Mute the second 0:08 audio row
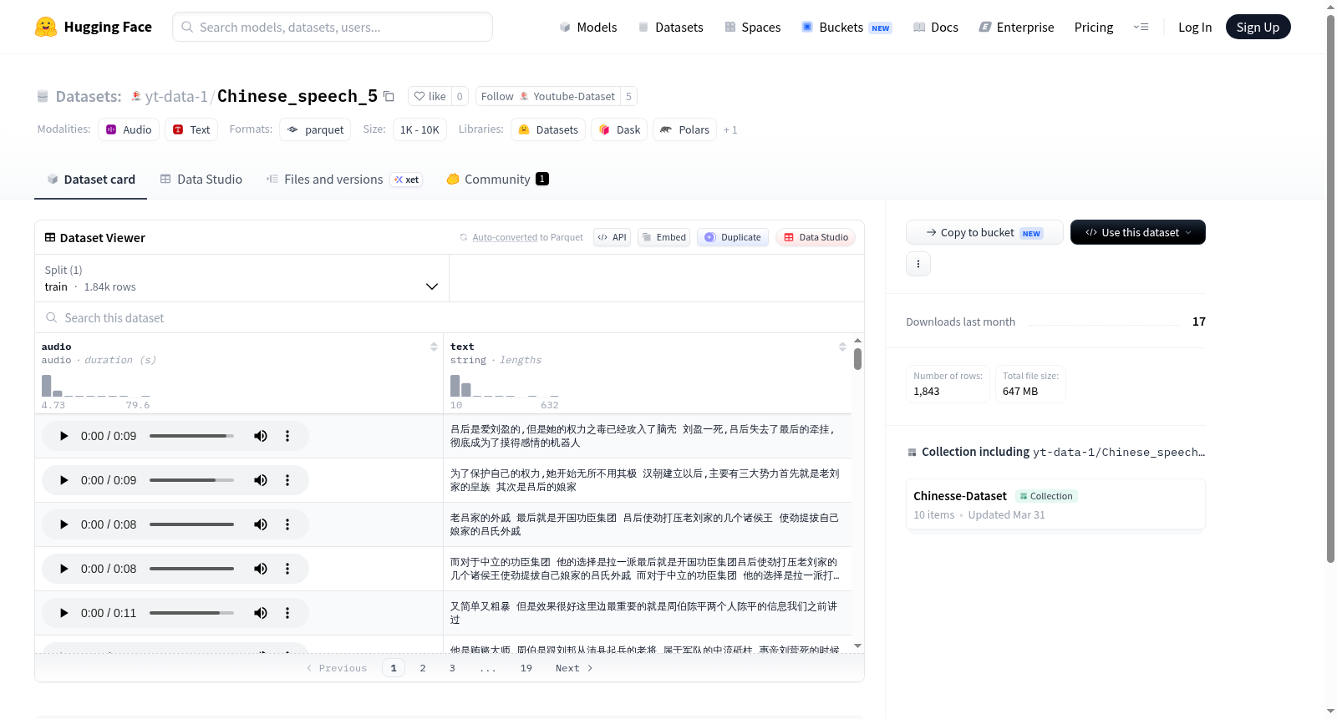The width and height of the screenshot is (1337, 719). [x=261, y=569]
